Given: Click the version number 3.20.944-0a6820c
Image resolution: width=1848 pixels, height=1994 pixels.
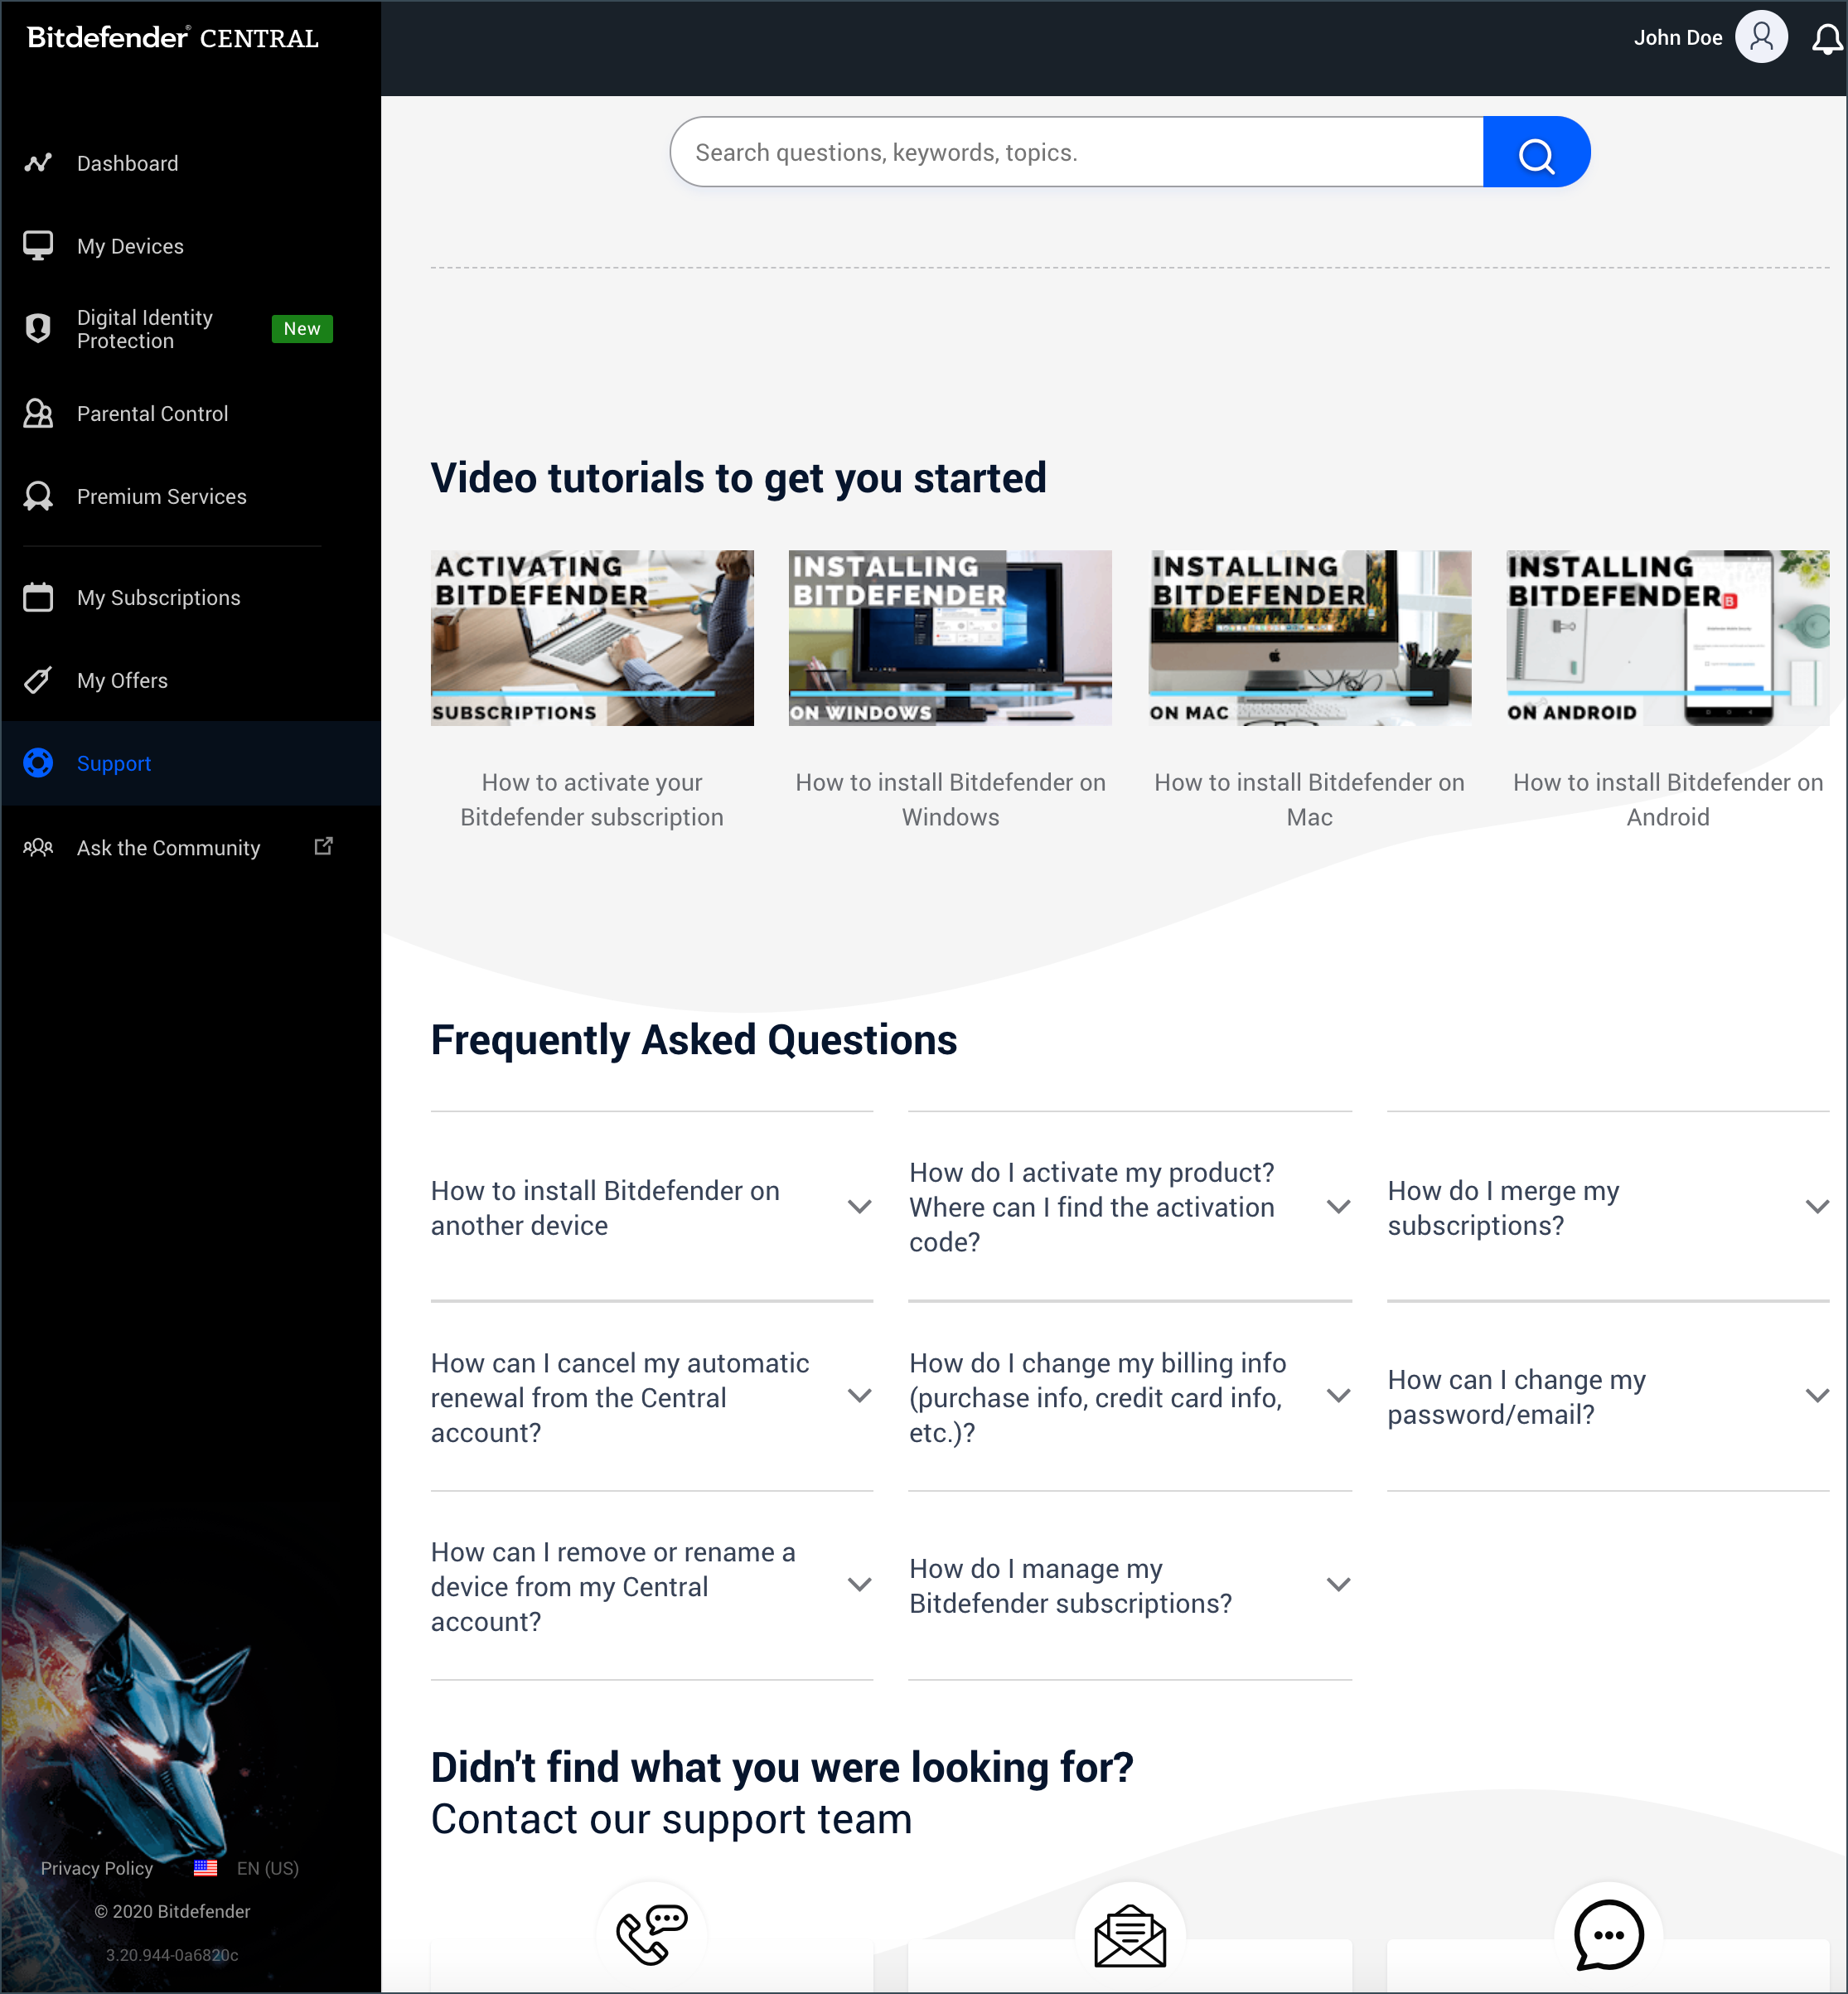Looking at the screenshot, I should click(x=172, y=1954).
